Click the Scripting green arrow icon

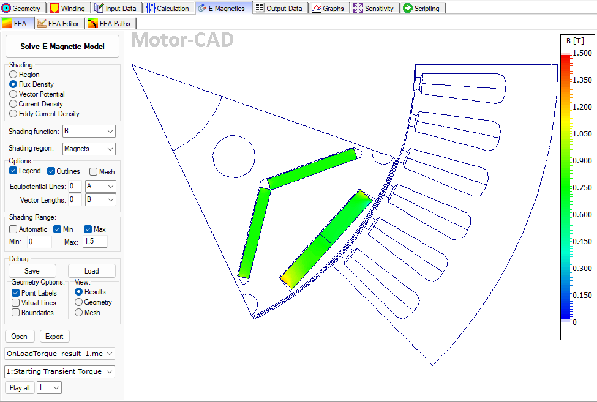click(407, 8)
